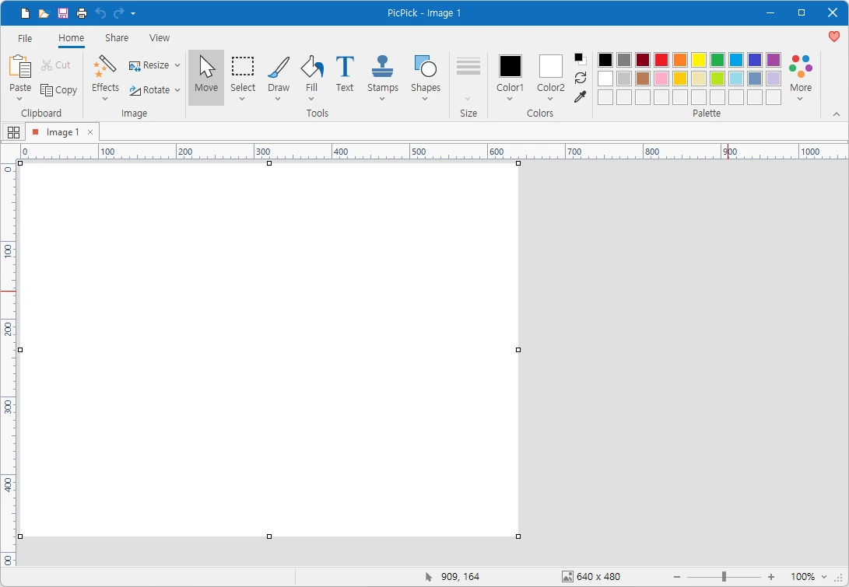The width and height of the screenshot is (849, 587).
Task: Open the File menu
Action: (x=24, y=37)
